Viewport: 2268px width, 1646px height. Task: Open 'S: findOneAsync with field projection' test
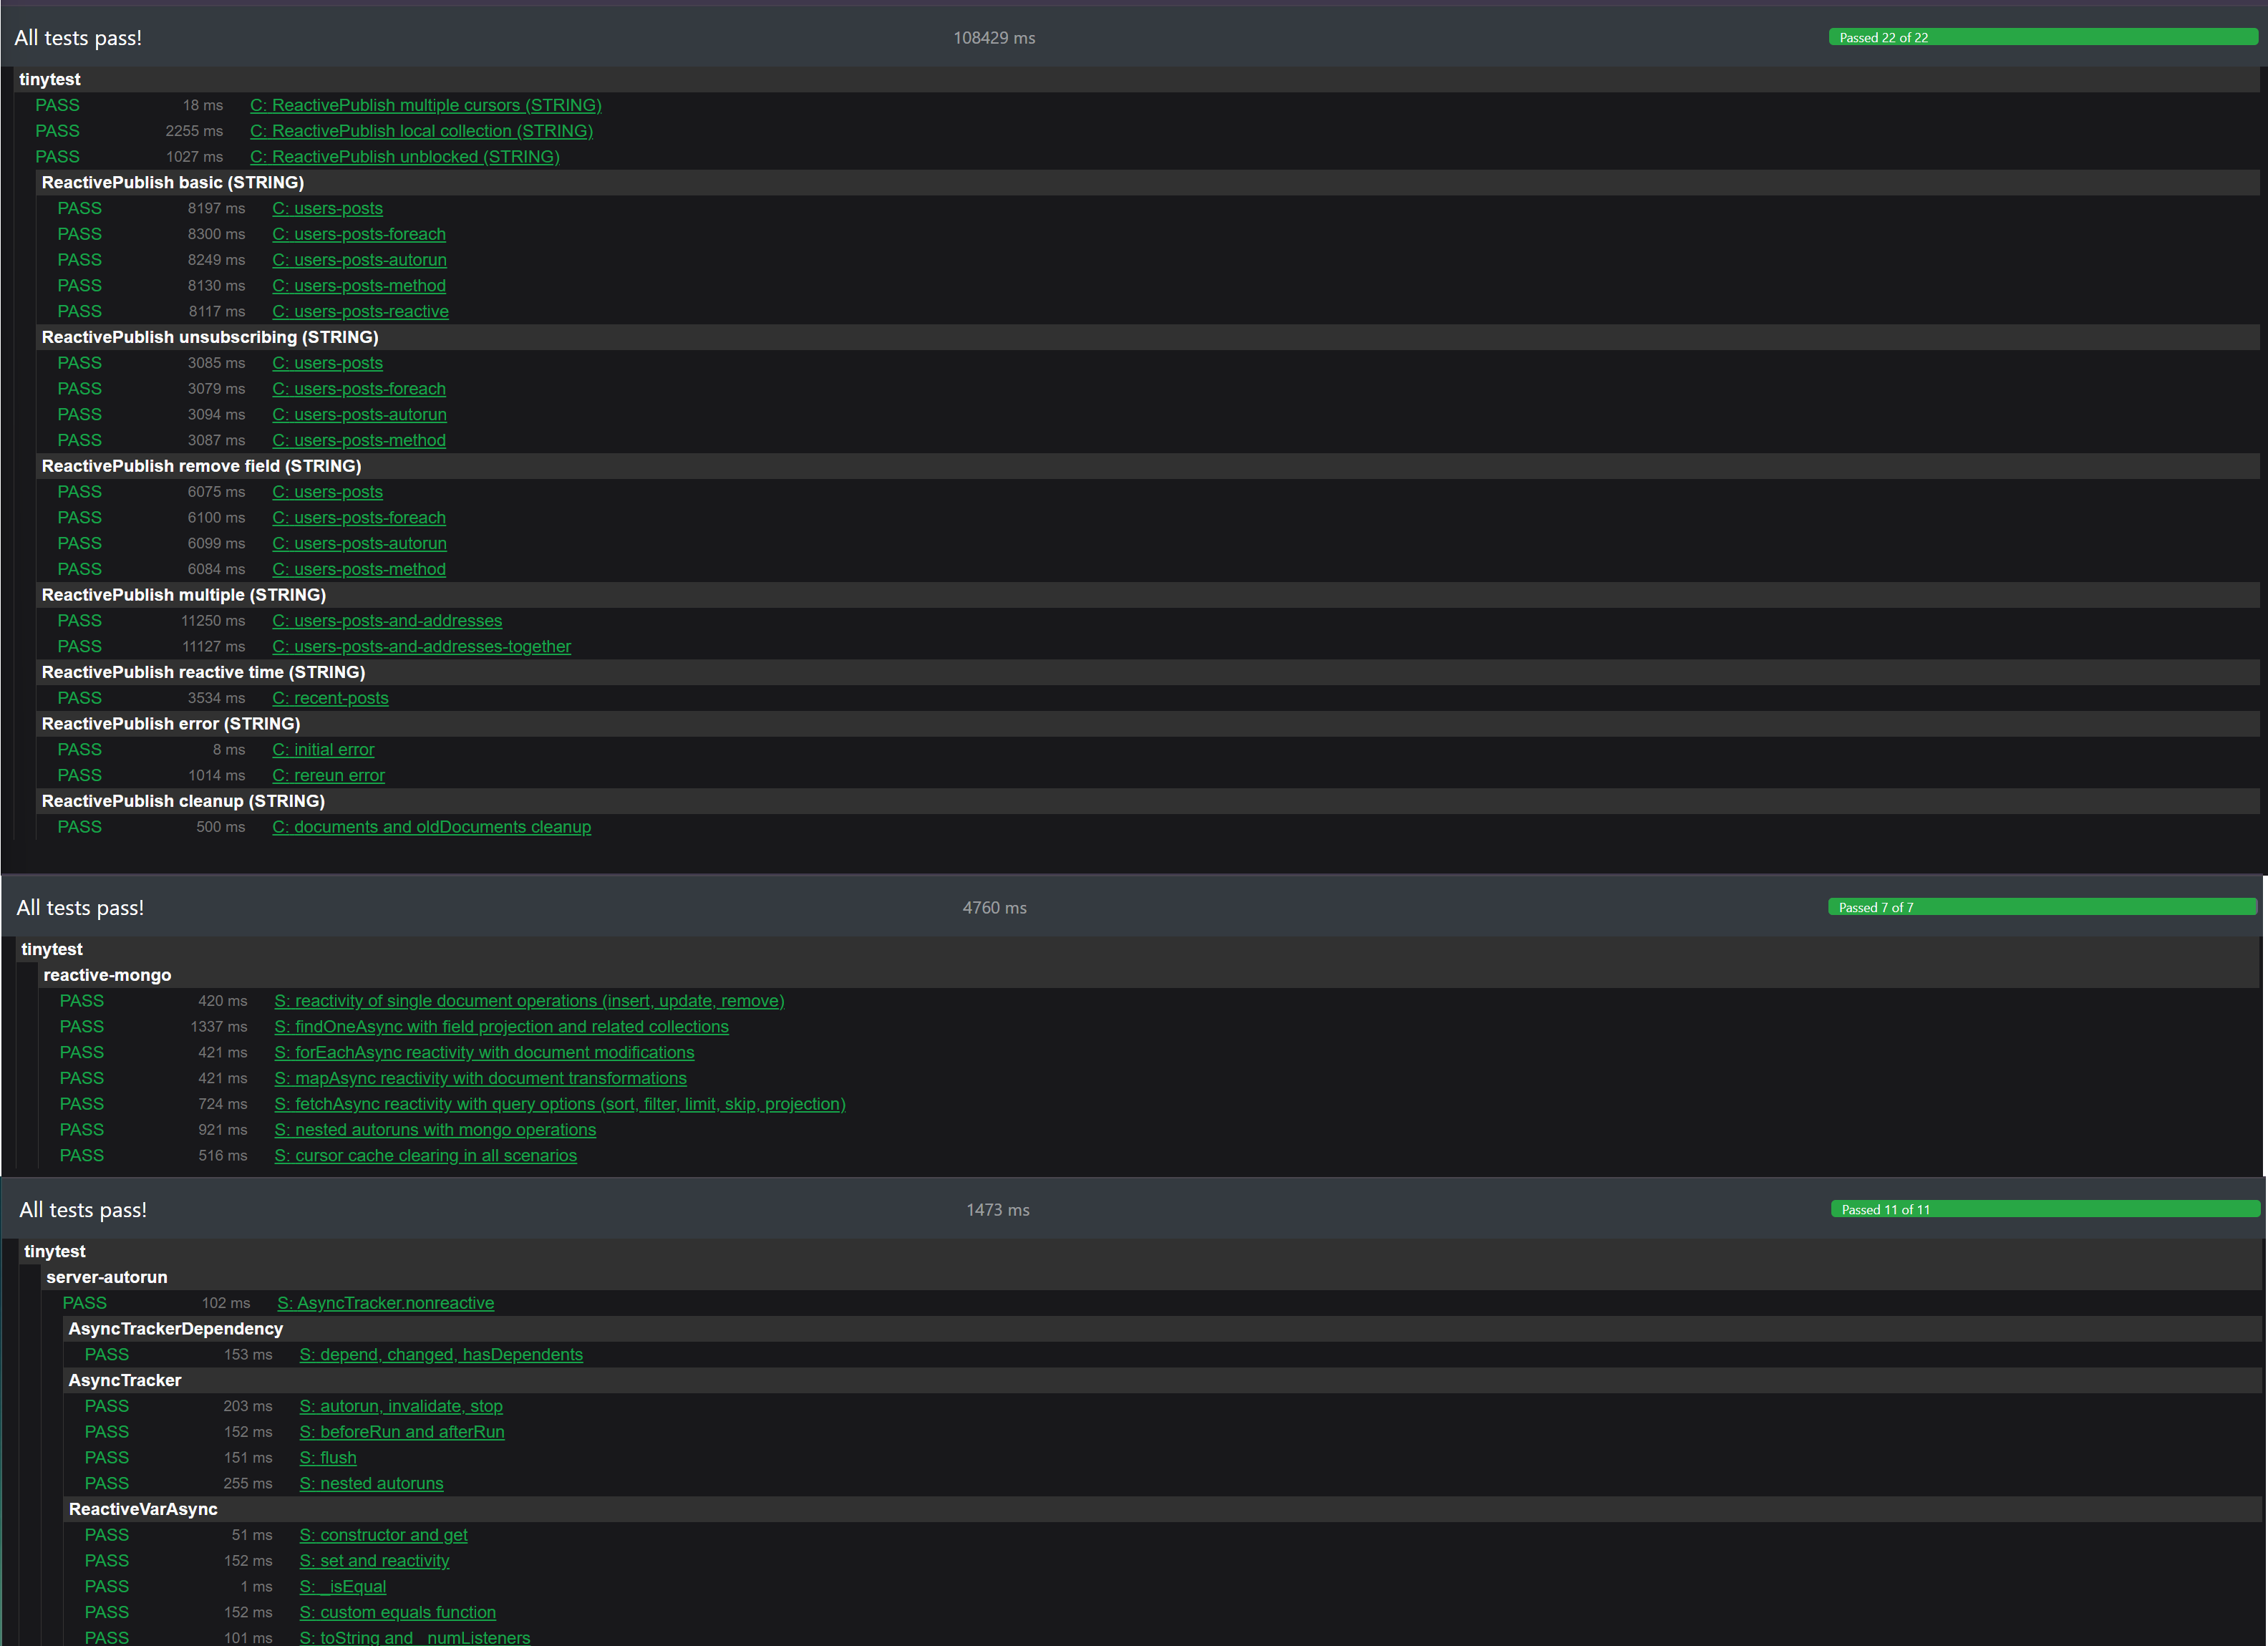click(501, 1027)
